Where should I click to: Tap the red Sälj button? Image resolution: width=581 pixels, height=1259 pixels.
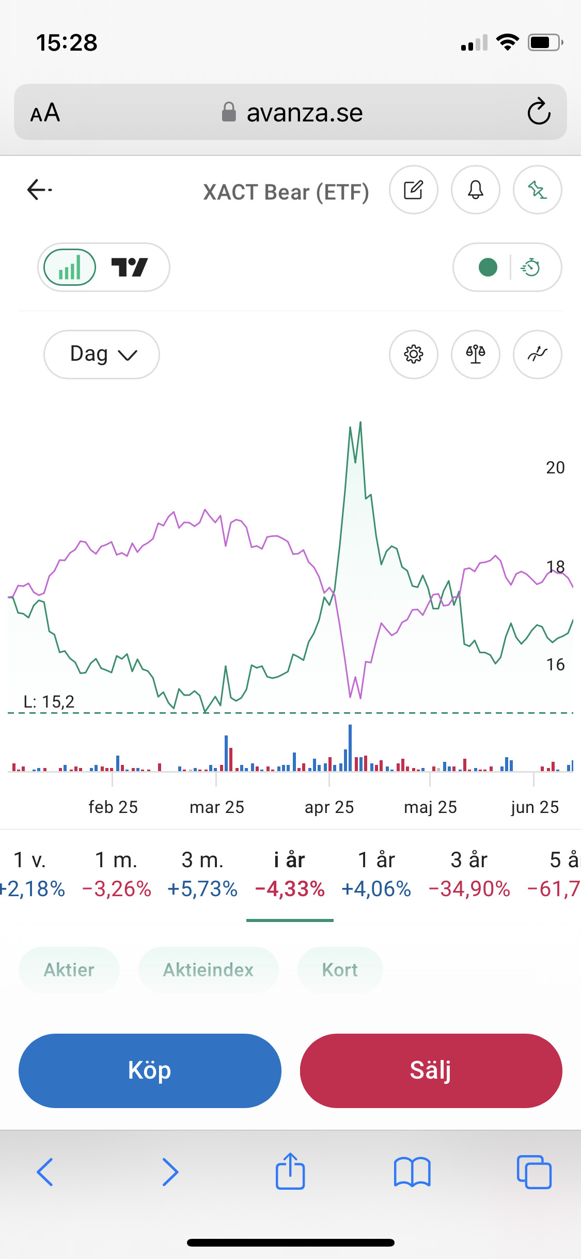[x=431, y=1070]
